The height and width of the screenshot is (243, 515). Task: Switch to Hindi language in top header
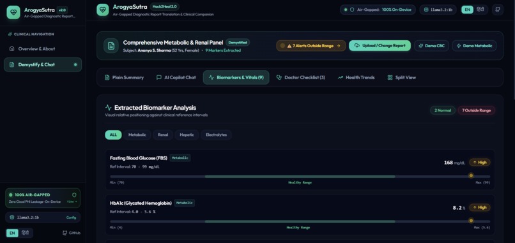[x=480, y=10]
